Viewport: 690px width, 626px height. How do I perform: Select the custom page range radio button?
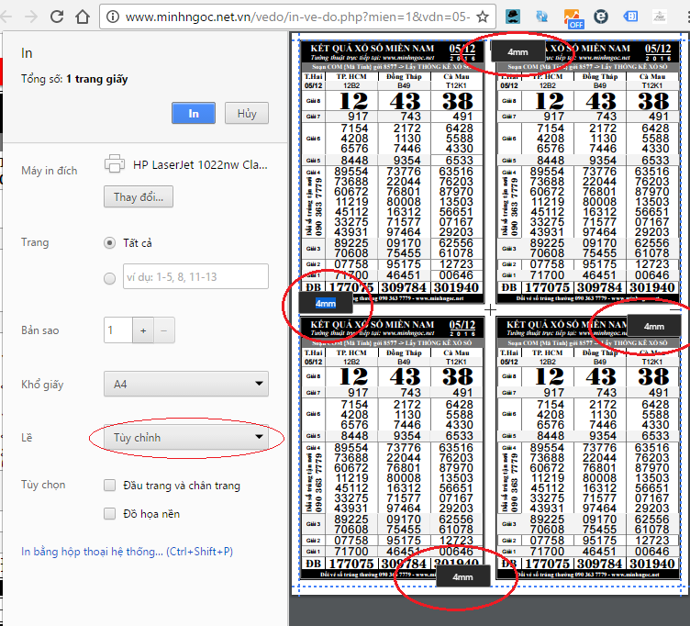coord(110,277)
